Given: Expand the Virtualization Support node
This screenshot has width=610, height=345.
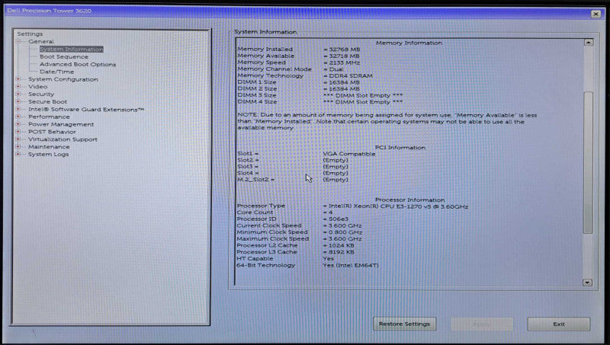Looking at the screenshot, I should click(18, 139).
